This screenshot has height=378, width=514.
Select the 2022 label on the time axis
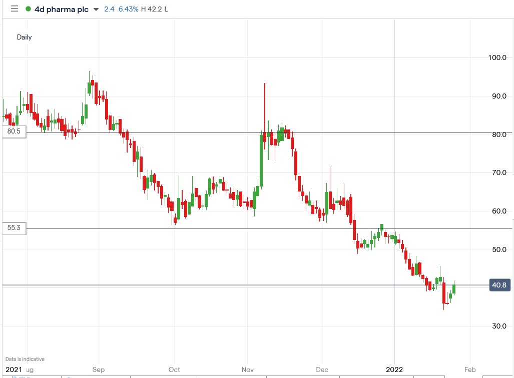click(x=394, y=370)
